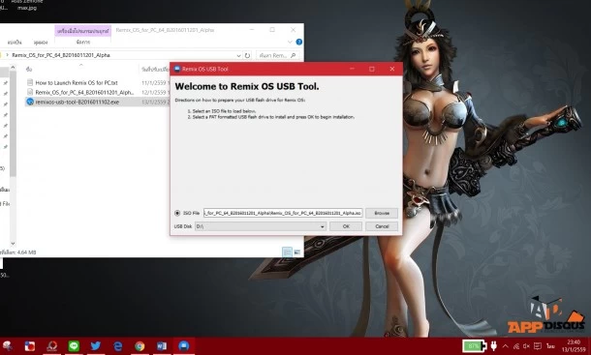The height and width of the screenshot is (355, 591).
Task: Click navigation pane scrollbar up arrow
Action: [x=13, y=67]
